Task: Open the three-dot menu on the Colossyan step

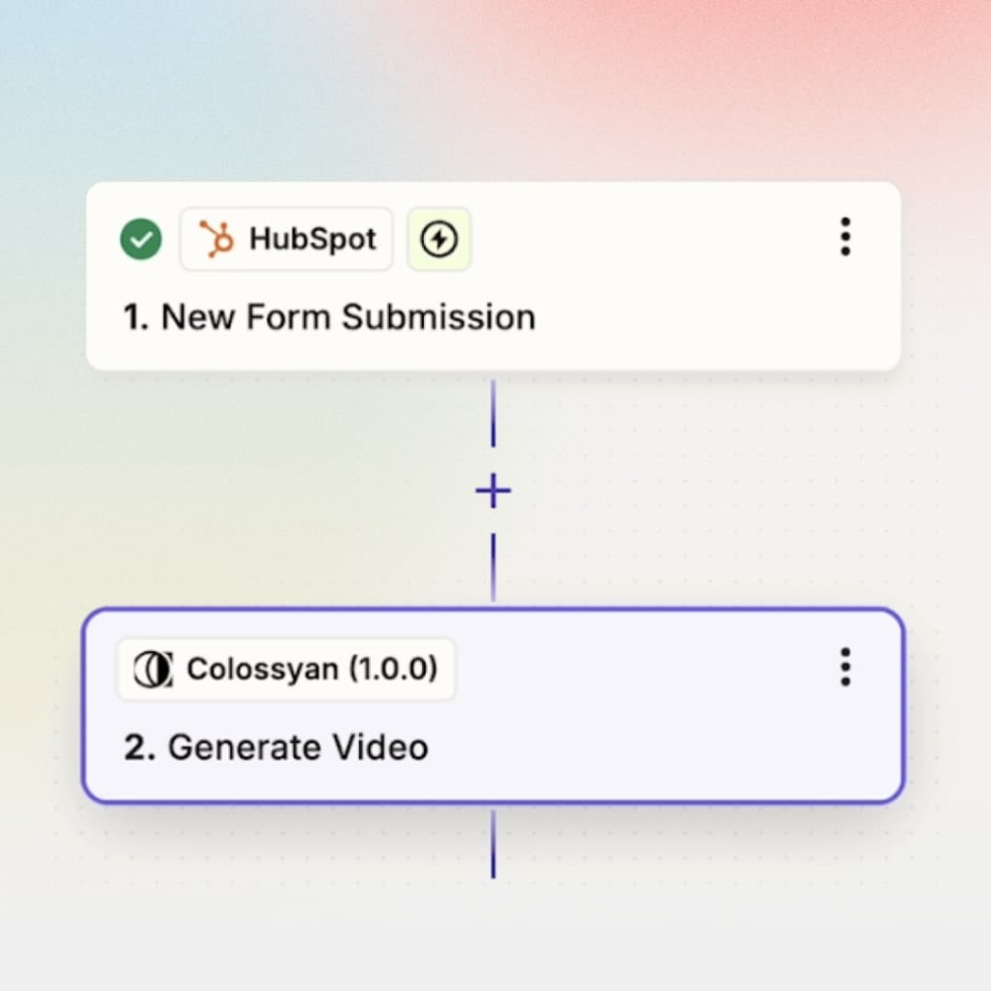Action: click(845, 666)
